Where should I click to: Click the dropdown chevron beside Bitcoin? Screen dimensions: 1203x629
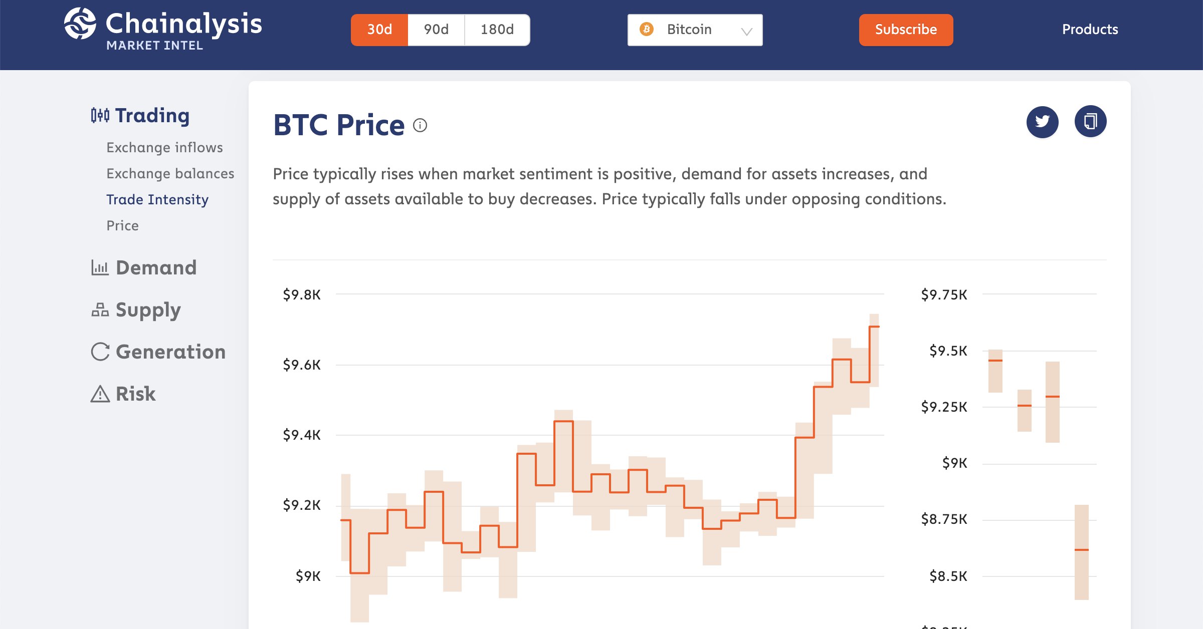point(746,32)
